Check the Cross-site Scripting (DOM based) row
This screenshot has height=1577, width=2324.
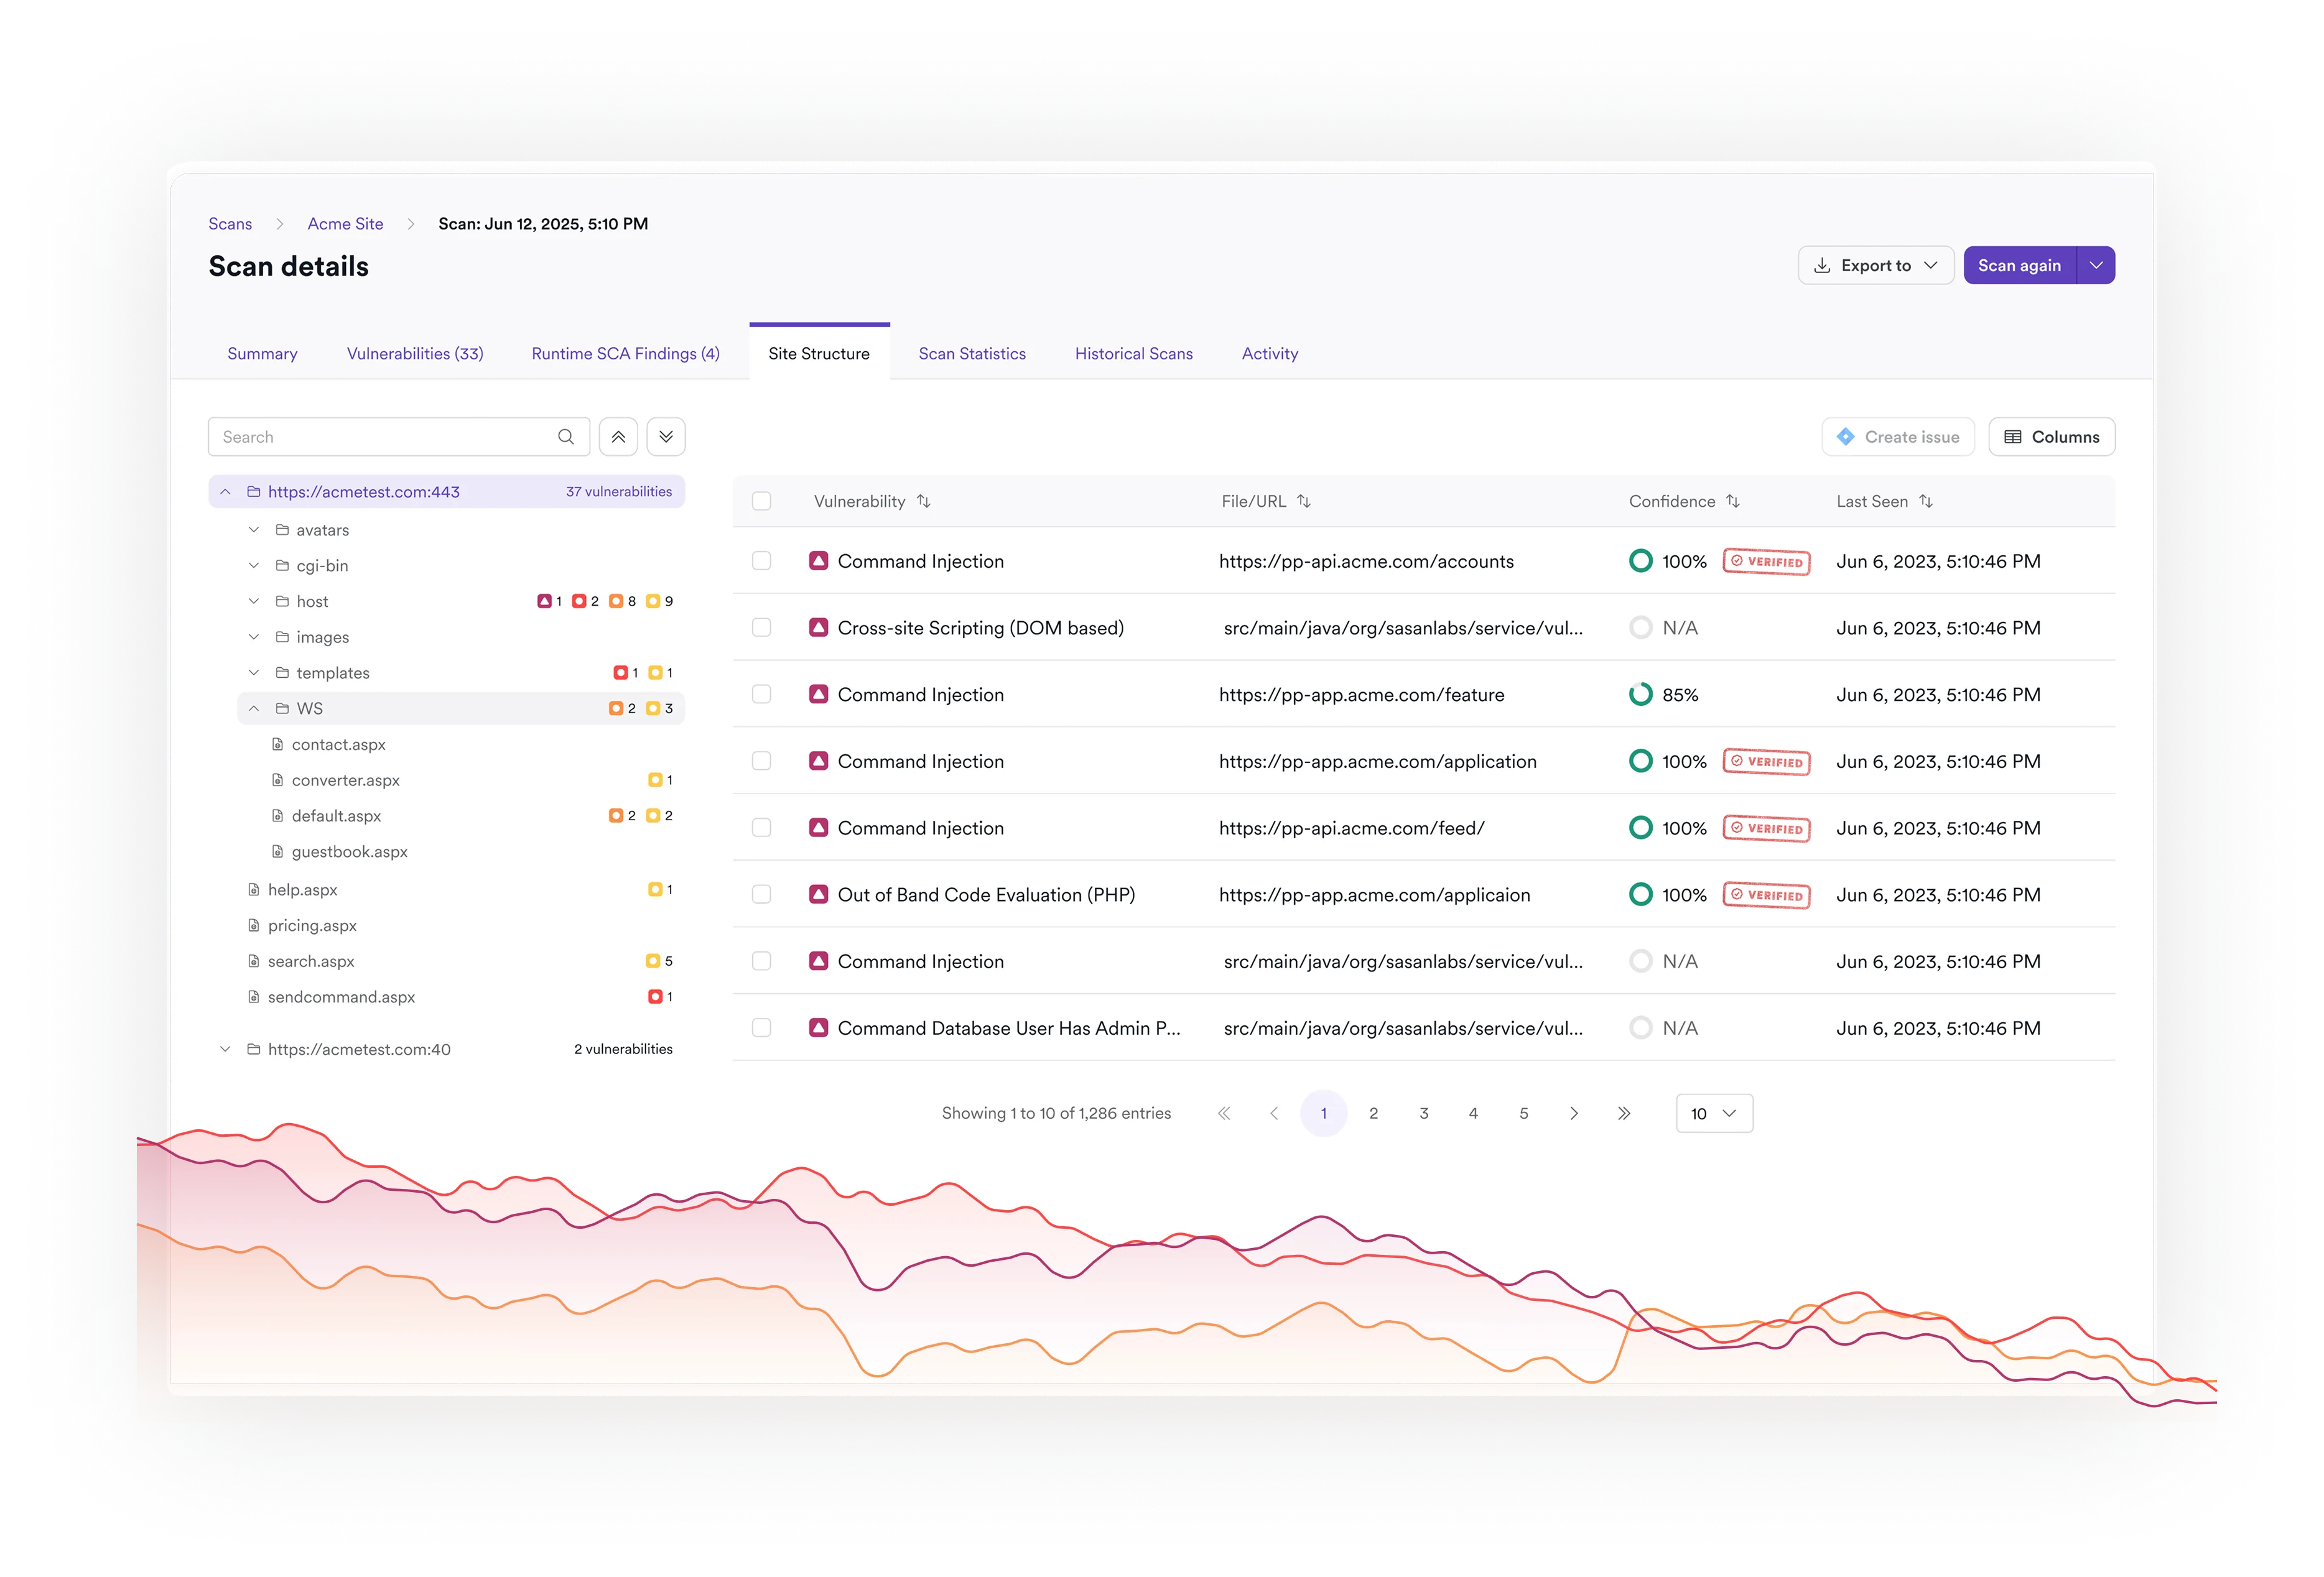pos(762,627)
